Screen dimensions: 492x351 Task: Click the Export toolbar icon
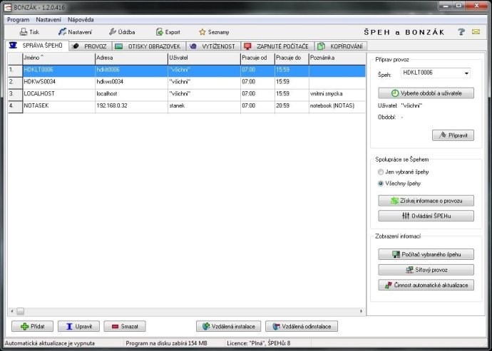click(160, 31)
